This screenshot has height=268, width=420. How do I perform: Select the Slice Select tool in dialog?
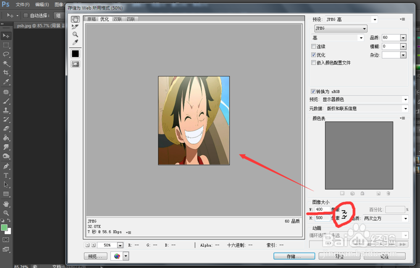tap(75, 27)
